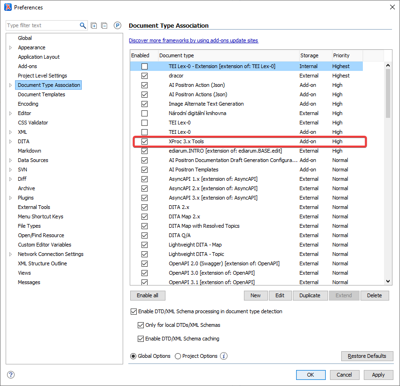Sort by the Priority column header
This screenshot has height=386, width=400.
347,55
